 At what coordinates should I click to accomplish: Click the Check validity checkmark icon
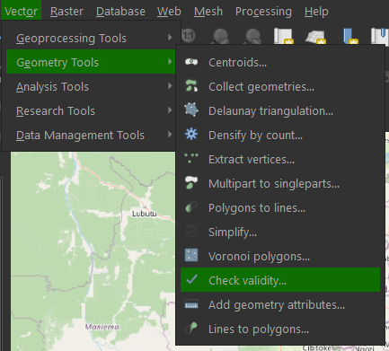pos(191,279)
